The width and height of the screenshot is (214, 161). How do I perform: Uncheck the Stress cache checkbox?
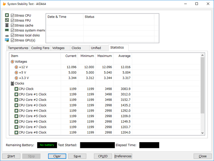point(12,25)
